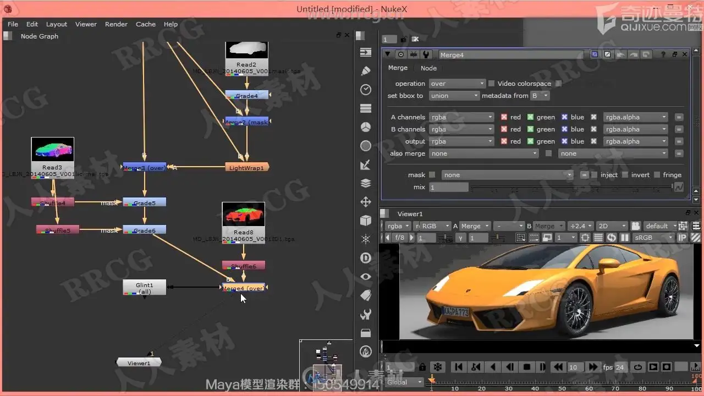Open the A channels rgba dropdown
Screen dimensions: 704x396
(x=461, y=117)
